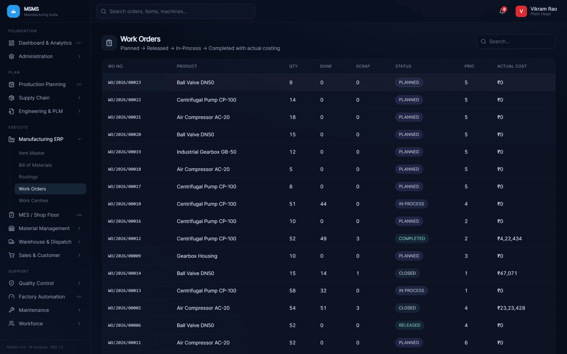Expand Supply Chain submenu chevron

[79, 98]
